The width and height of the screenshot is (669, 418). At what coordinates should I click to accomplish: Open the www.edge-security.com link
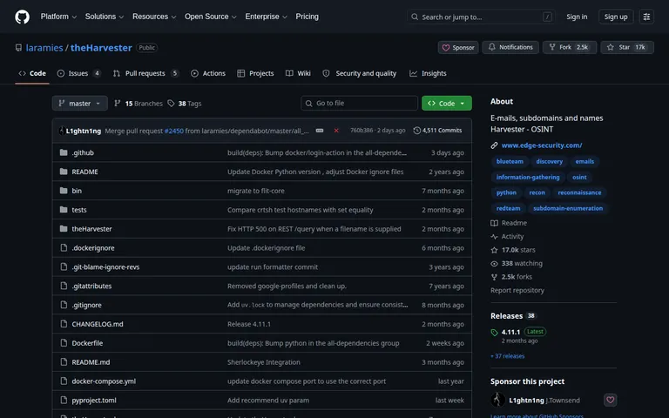click(x=542, y=145)
